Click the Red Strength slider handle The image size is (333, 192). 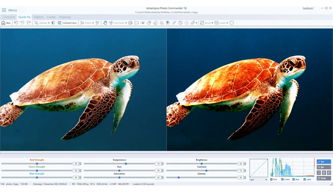click(x=37, y=164)
